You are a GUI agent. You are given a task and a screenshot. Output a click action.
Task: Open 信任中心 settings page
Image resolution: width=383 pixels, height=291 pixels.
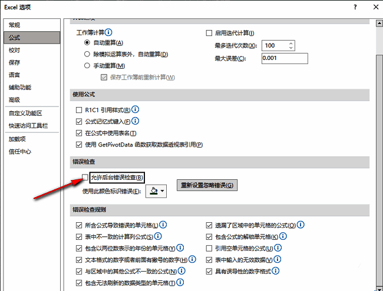[20, 151]
